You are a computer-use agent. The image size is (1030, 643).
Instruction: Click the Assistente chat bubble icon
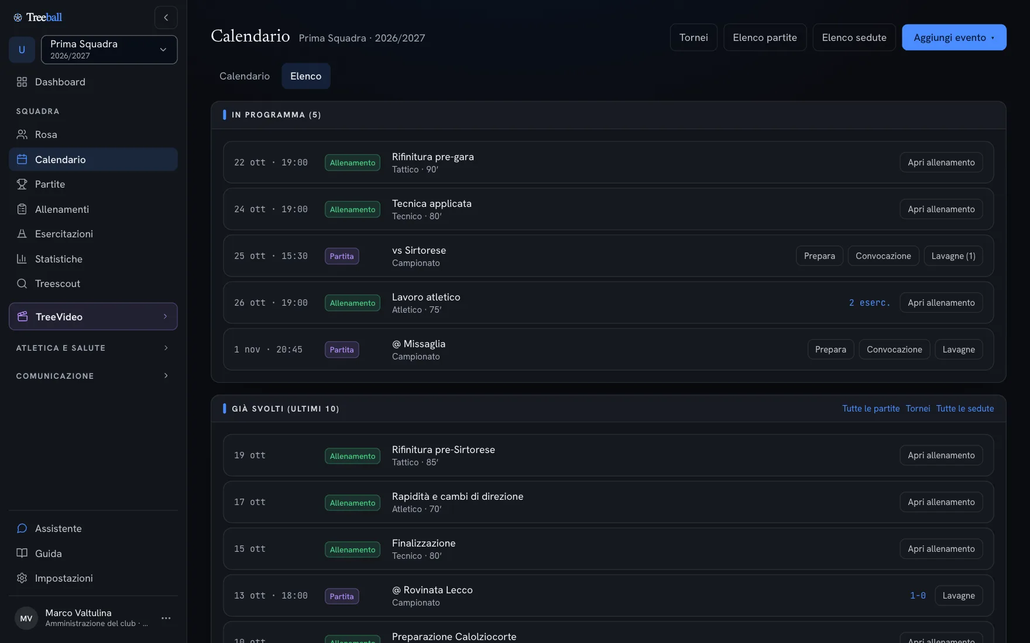tap(22, 528)
